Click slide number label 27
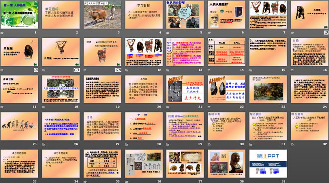This screenshot has width=329, height=183. click(118, 144)
